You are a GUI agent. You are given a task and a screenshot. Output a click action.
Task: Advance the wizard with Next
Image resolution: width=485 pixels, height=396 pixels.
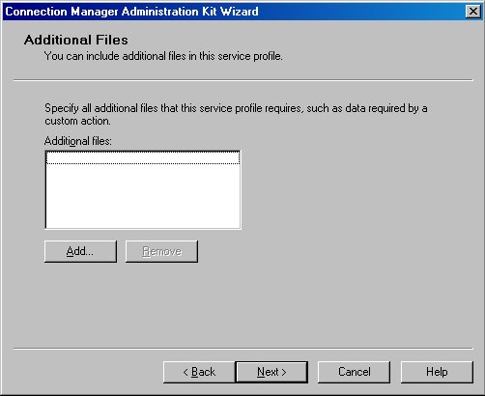coord(271,372)
